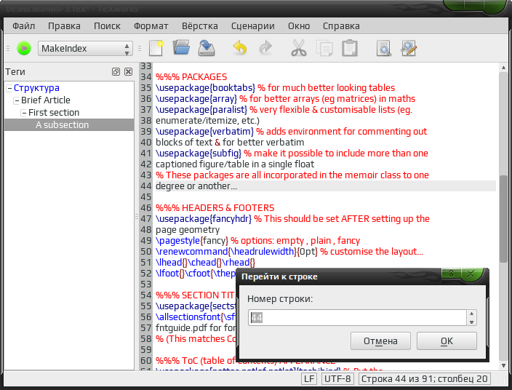Decrease line number with spinner down arrow

point(471,322)
